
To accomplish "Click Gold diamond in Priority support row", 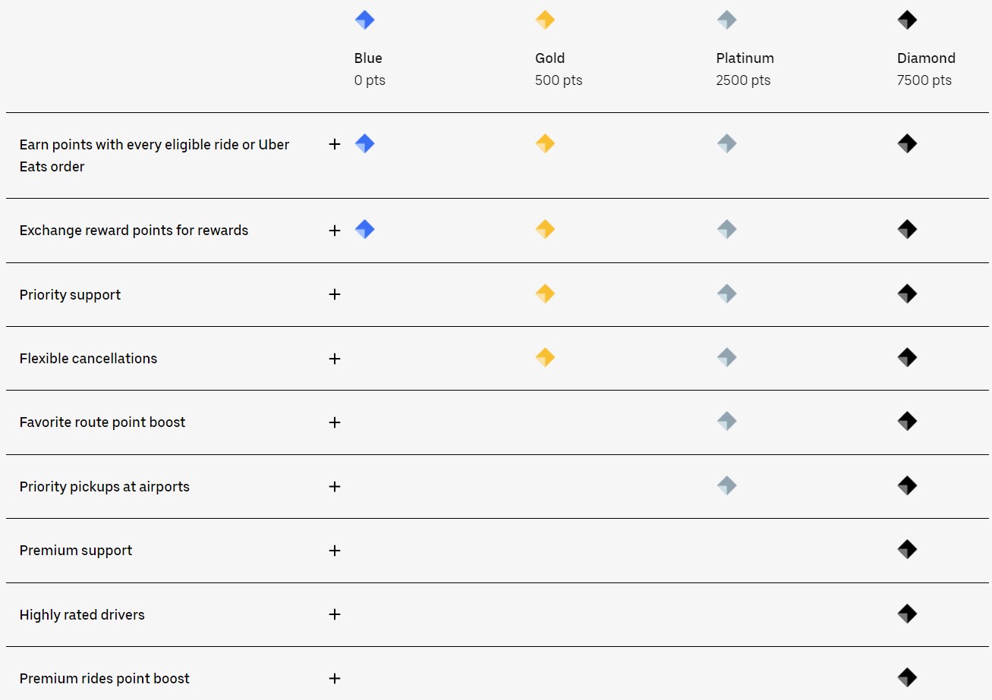I will click(x=545, y=293).
